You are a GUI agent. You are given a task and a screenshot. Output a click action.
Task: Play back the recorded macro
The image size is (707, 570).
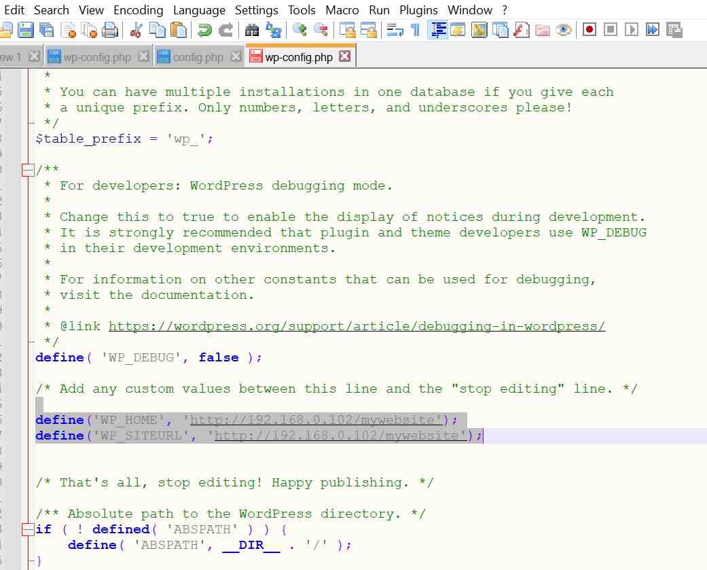pos(631,30)
